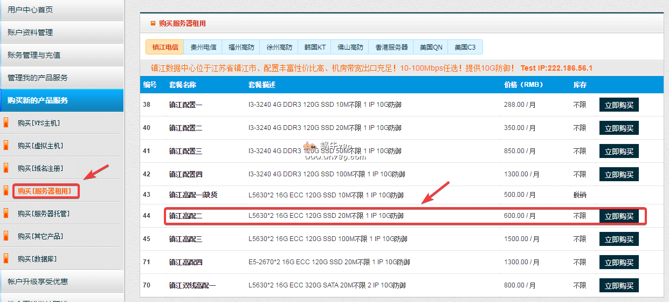Viewport: 669px width, 302px height.
Task: Select the 香港服务器 tab
Action: point(391,47)
